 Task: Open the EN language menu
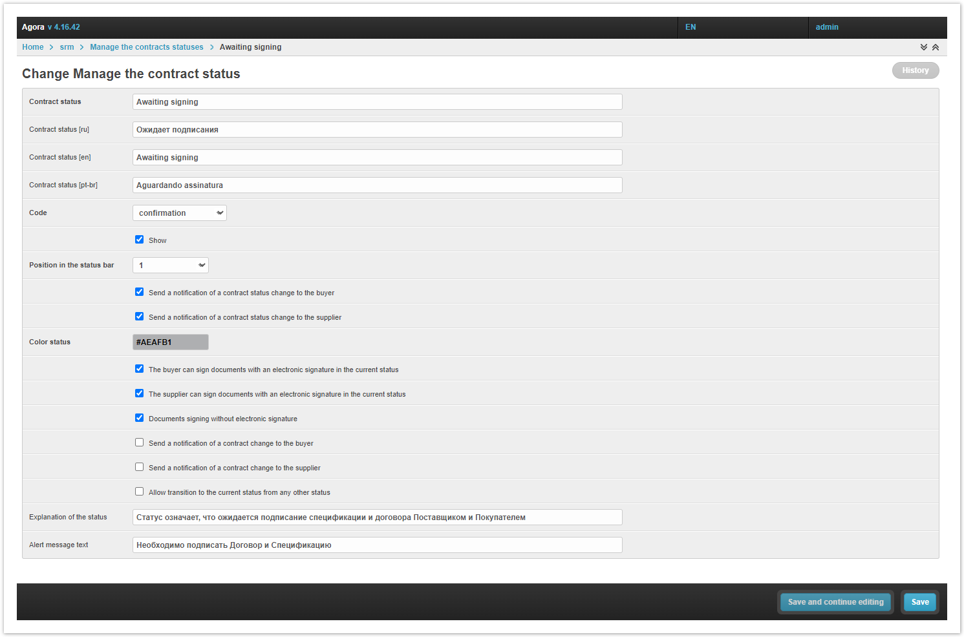pos(691,27)
